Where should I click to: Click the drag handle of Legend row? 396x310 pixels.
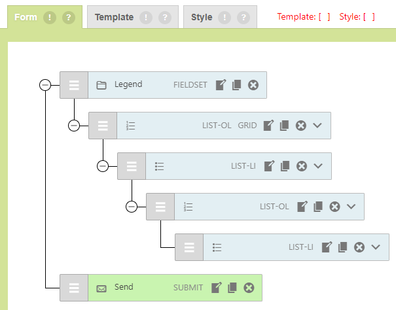[74, 85]
